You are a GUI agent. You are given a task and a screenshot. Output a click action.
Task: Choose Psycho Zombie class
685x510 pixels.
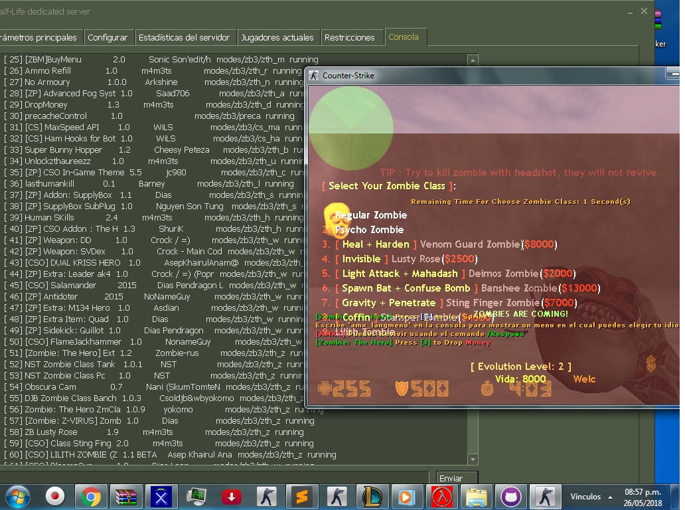tap(369, 230)
